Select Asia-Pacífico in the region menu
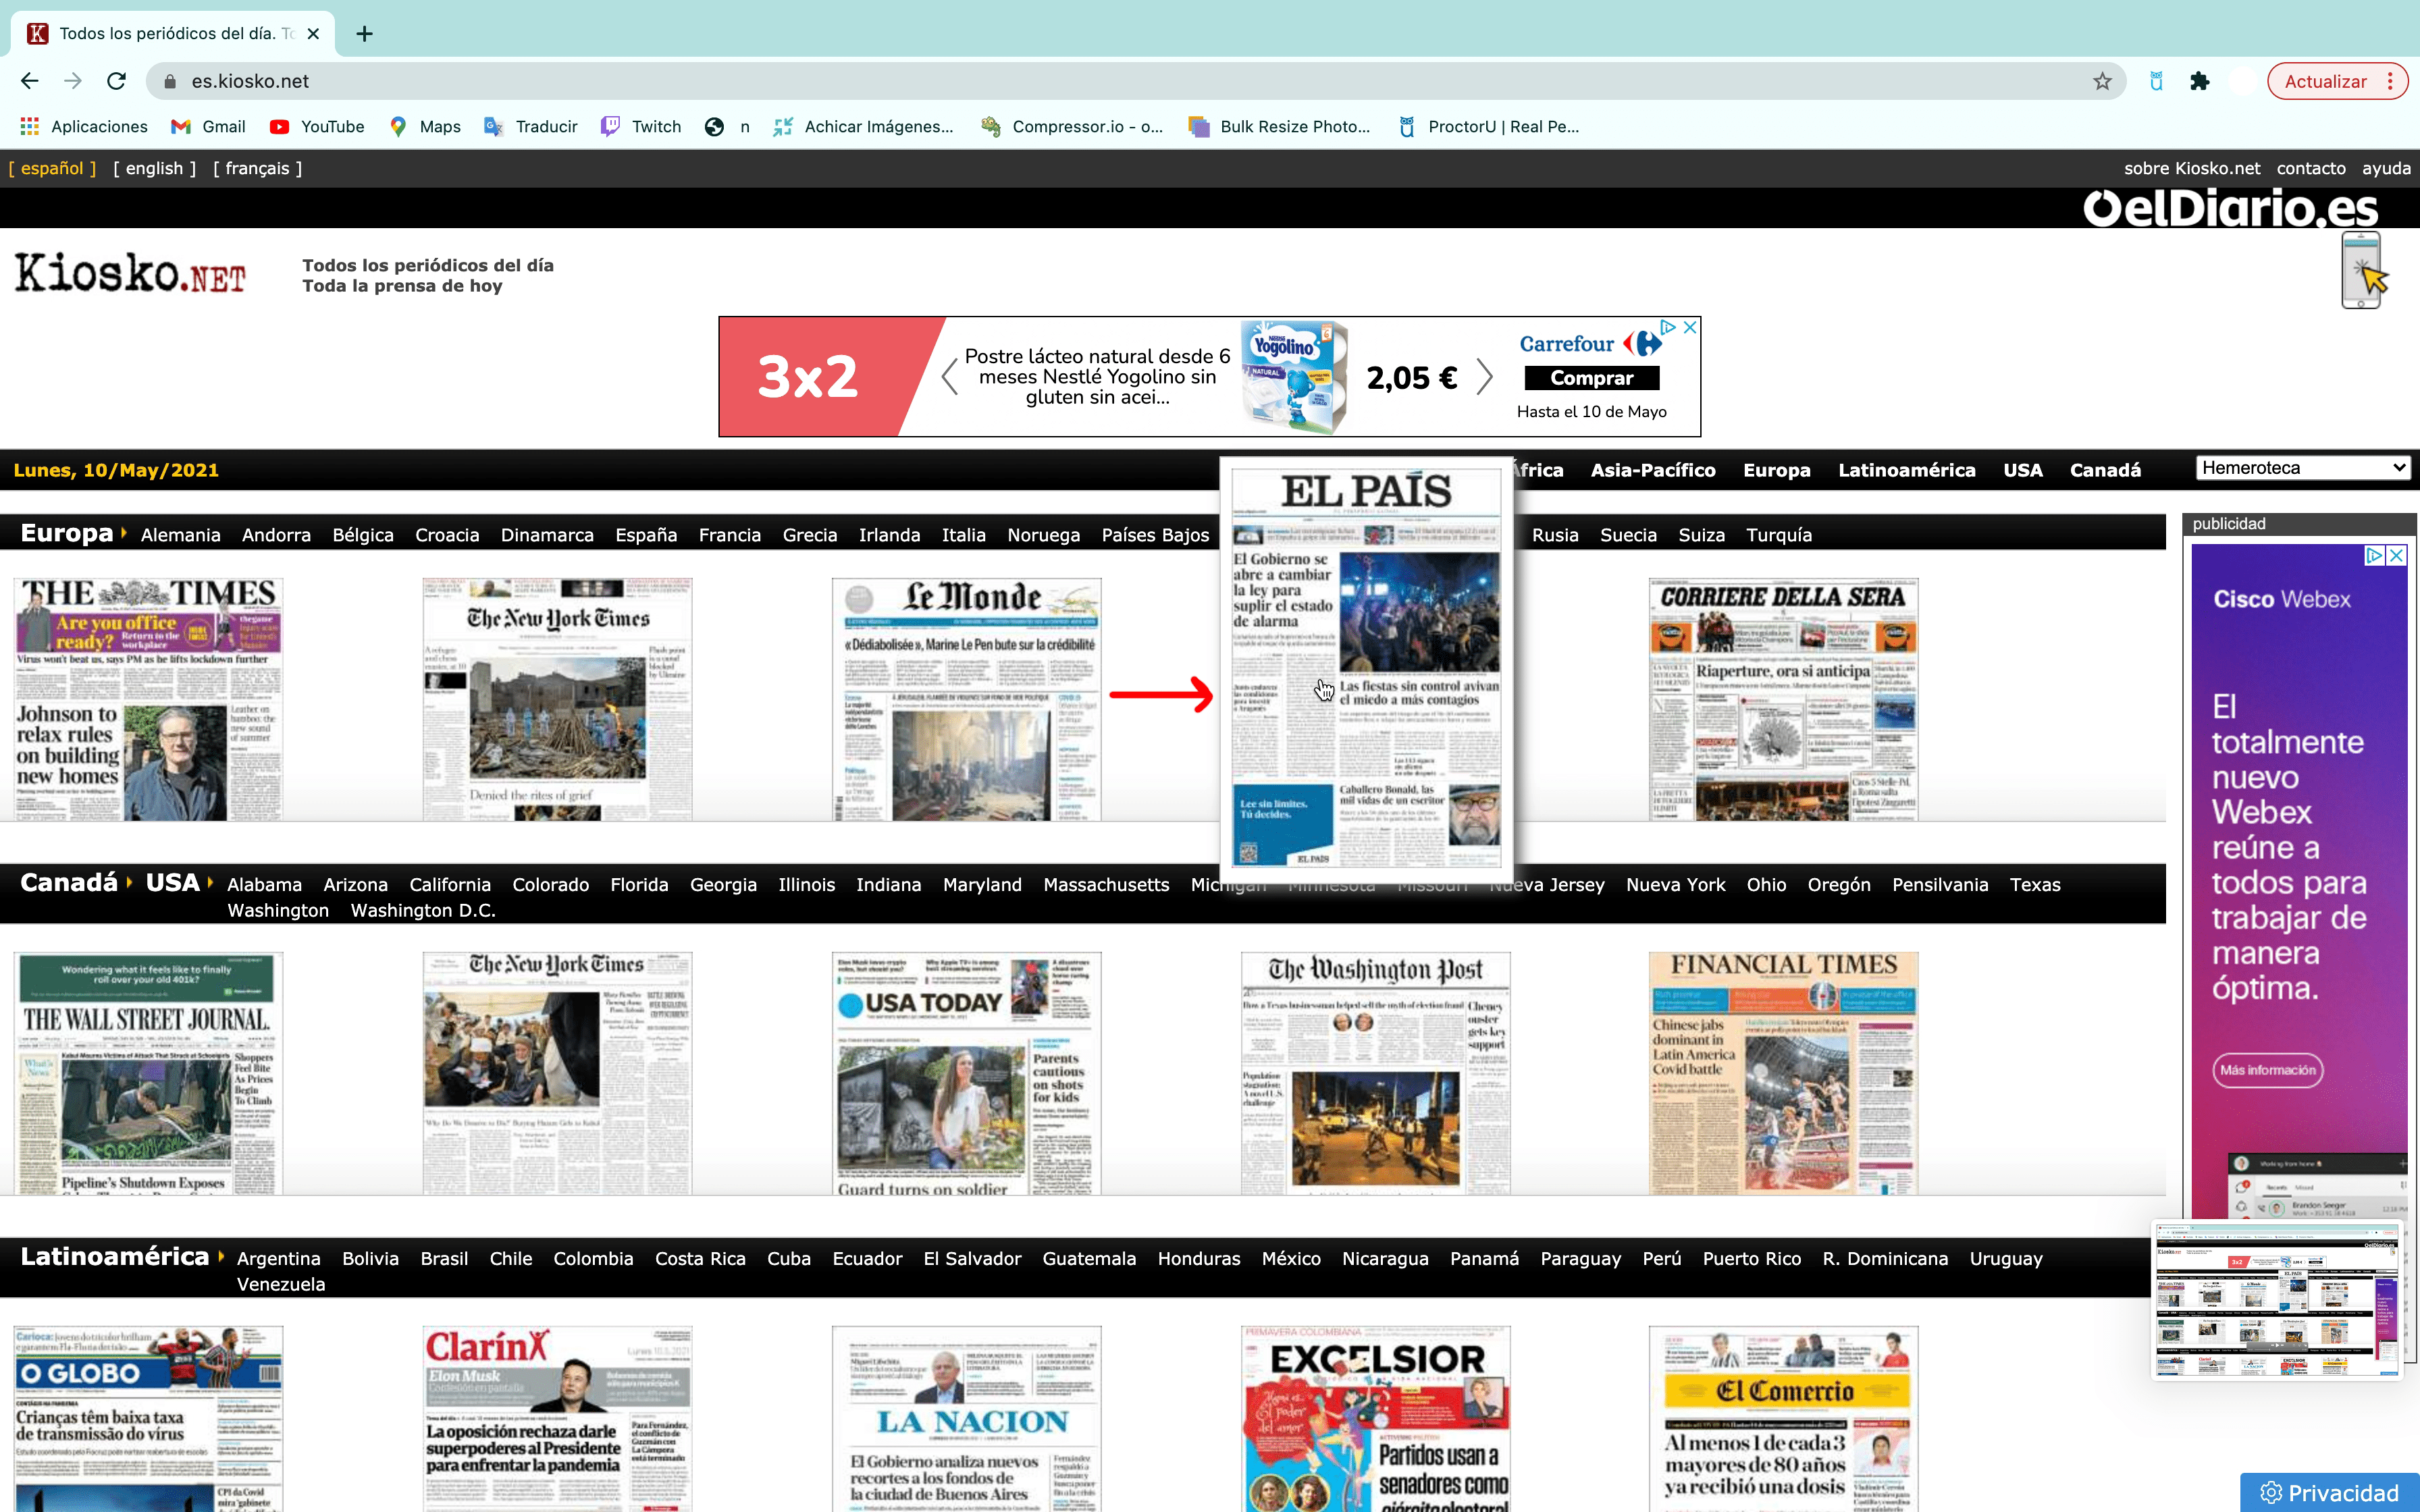Screen dimensions: 2420x1512 tap(1653, 470)
